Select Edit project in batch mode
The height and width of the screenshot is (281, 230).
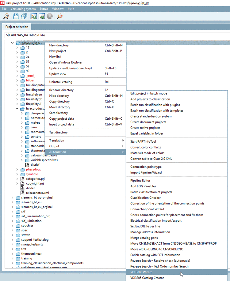(x=177, y=93)
